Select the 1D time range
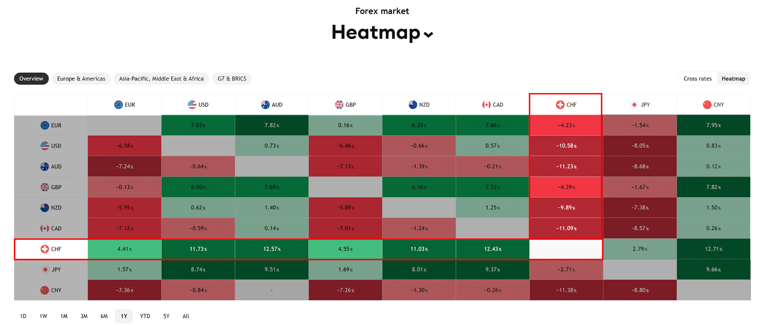The image size is (757, 325). tap(23, 316)
